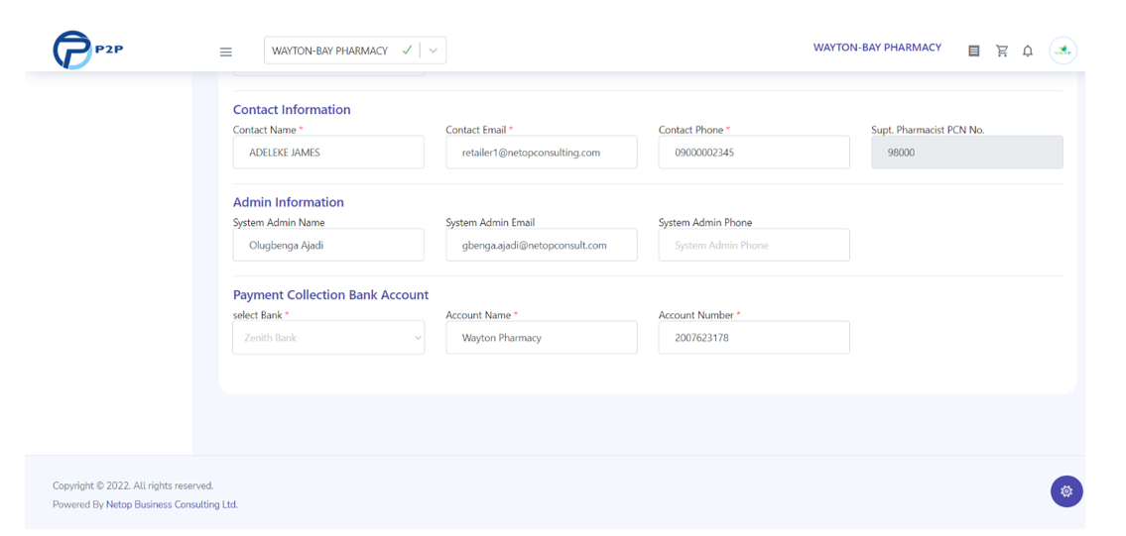Open the orders list icon in header
This screenshot has height=536, width=1126.
(x=974, y=51)
